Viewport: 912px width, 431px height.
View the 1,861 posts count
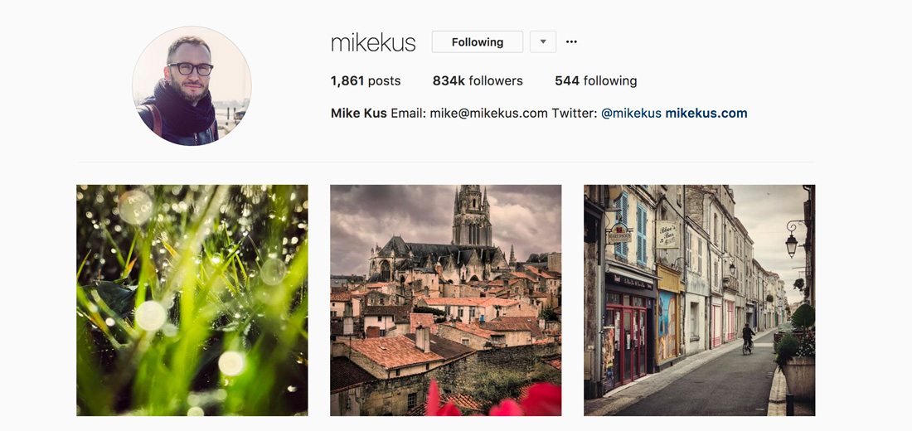tap(366, 81)
